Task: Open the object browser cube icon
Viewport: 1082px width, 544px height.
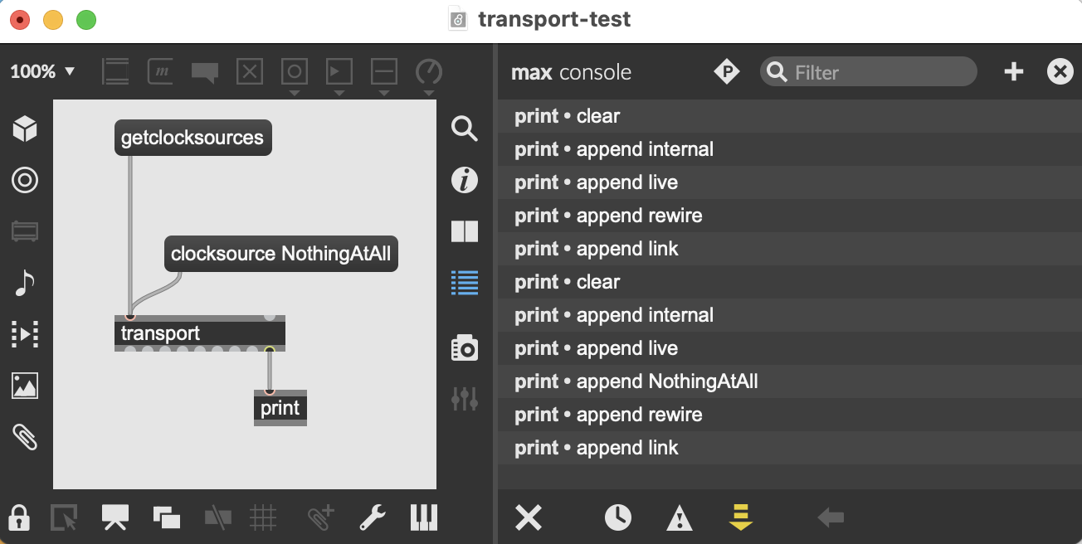Action: (x=25, y=129)
